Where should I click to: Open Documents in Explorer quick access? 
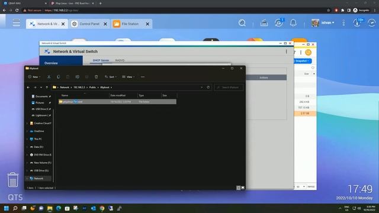click(41, 96)
